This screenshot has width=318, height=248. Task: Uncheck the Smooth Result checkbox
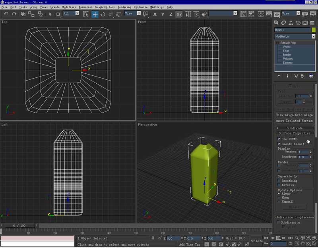pyautogui.click(x=279, y=144)
